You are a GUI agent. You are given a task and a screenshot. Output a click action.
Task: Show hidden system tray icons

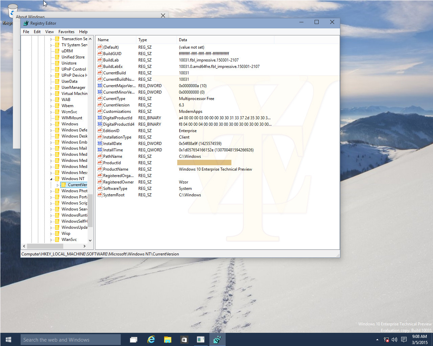pyautogui.click(x=377, y=340)
